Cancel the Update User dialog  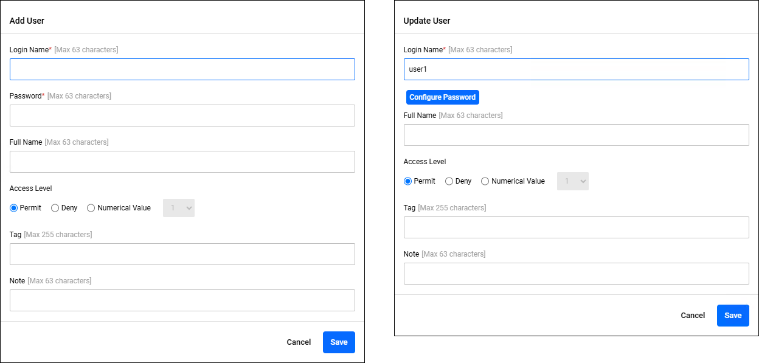click(693, 316)
